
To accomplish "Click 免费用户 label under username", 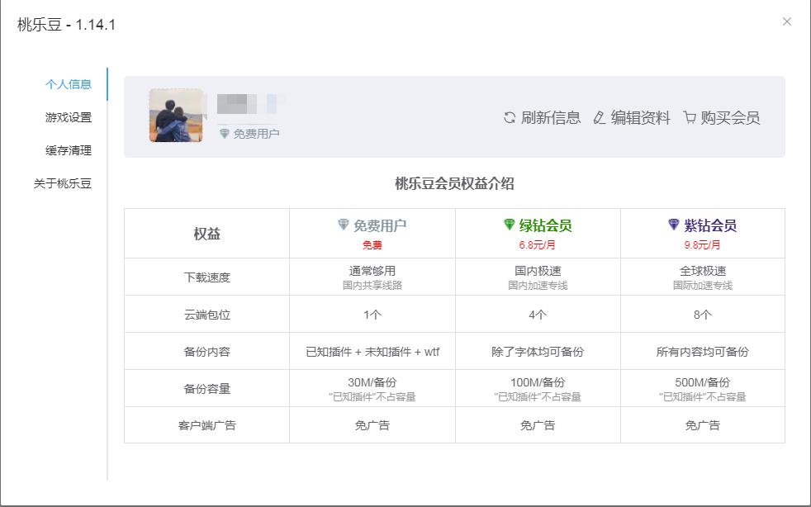I will tap(257, 134).
